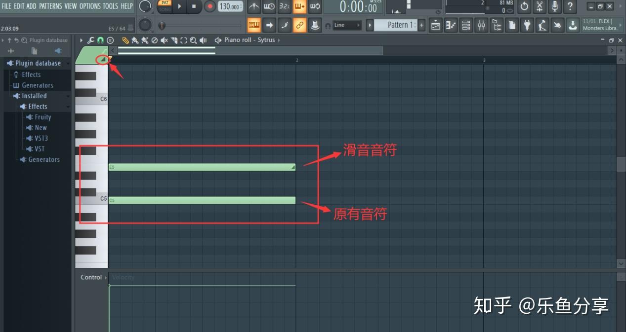
Task: Toggle typing keyboard to piano
Action: (254, 25)
